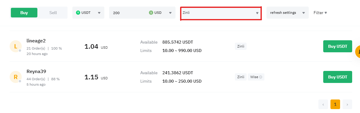Buy USDT from lineage2
Image resolution: width=360 pixels, height=113 pixels.
[337, 47]
